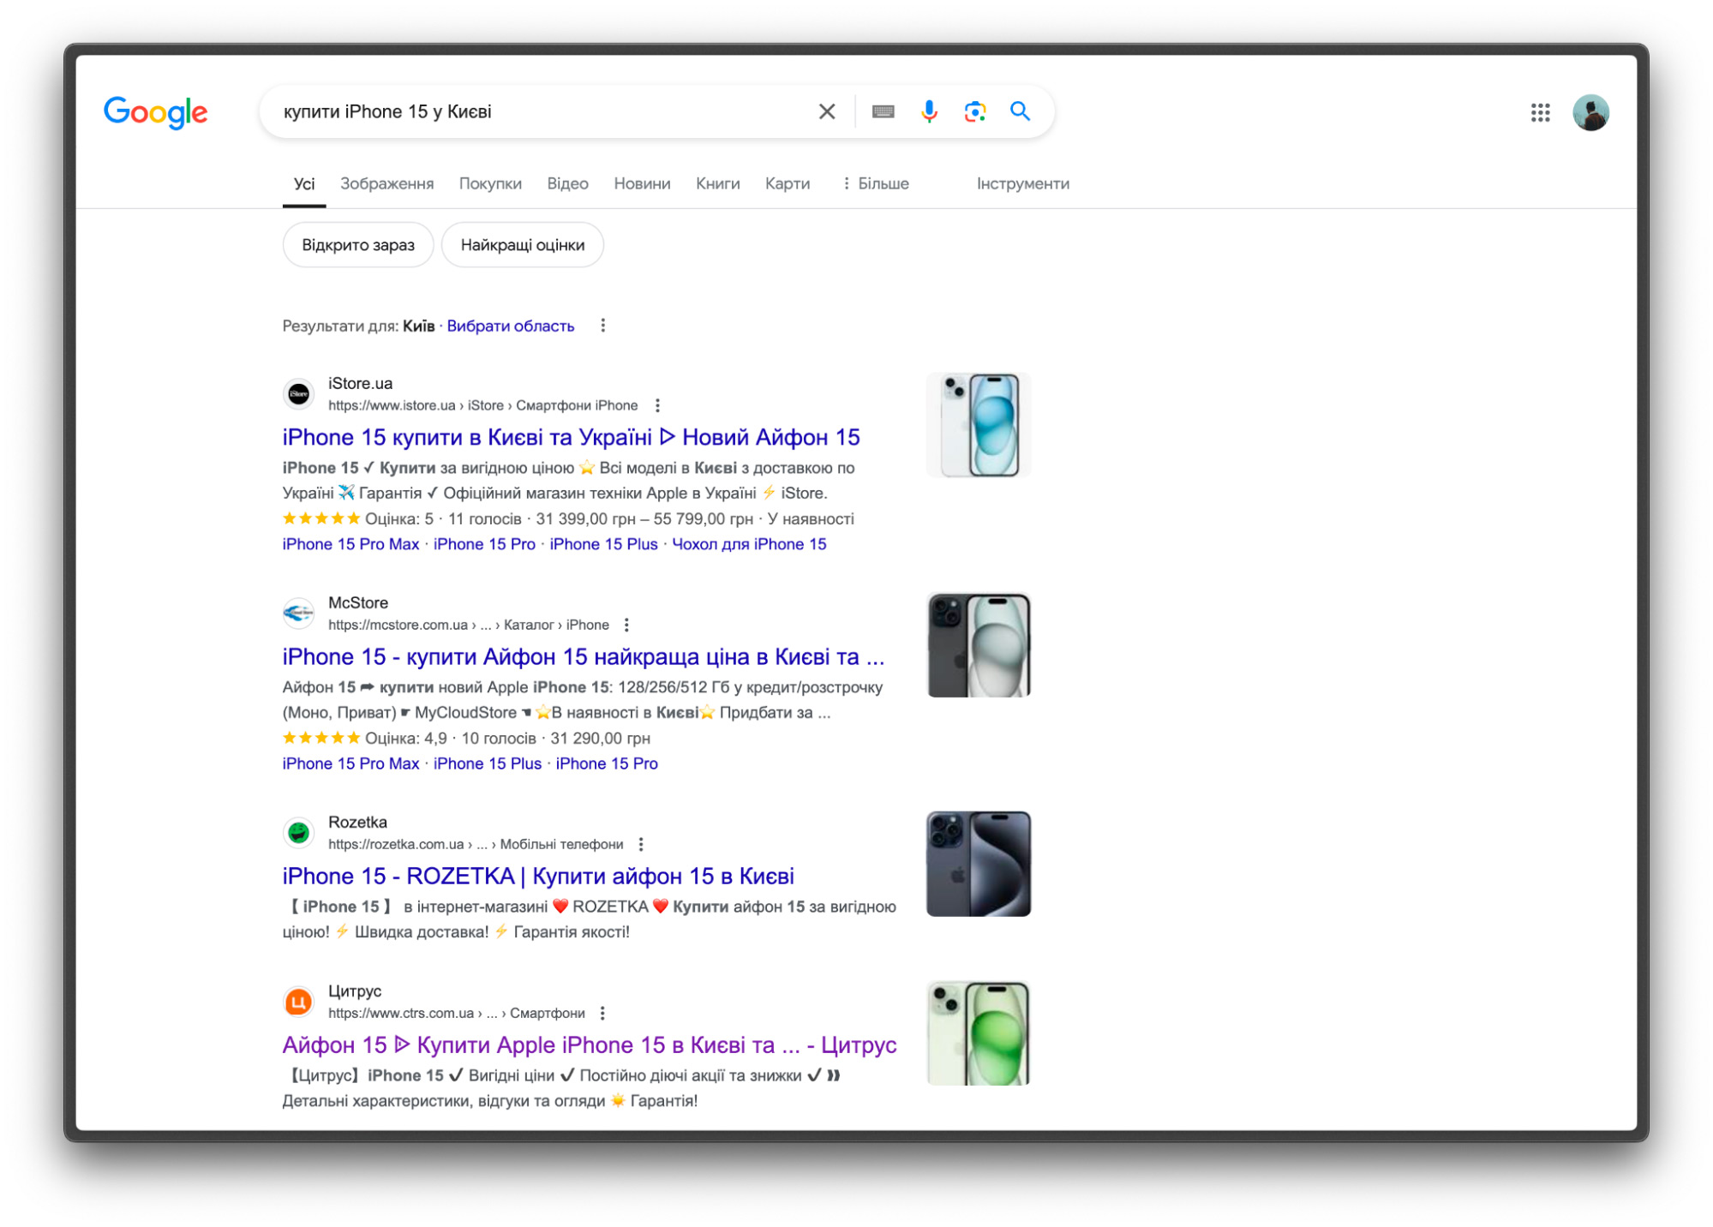
Task: Click the blue magnifier search button
Action: click(1020, 111)
